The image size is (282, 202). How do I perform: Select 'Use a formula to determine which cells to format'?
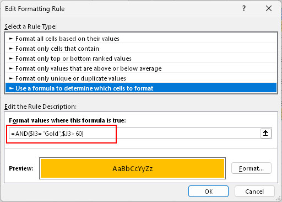(x=141, y=88)
